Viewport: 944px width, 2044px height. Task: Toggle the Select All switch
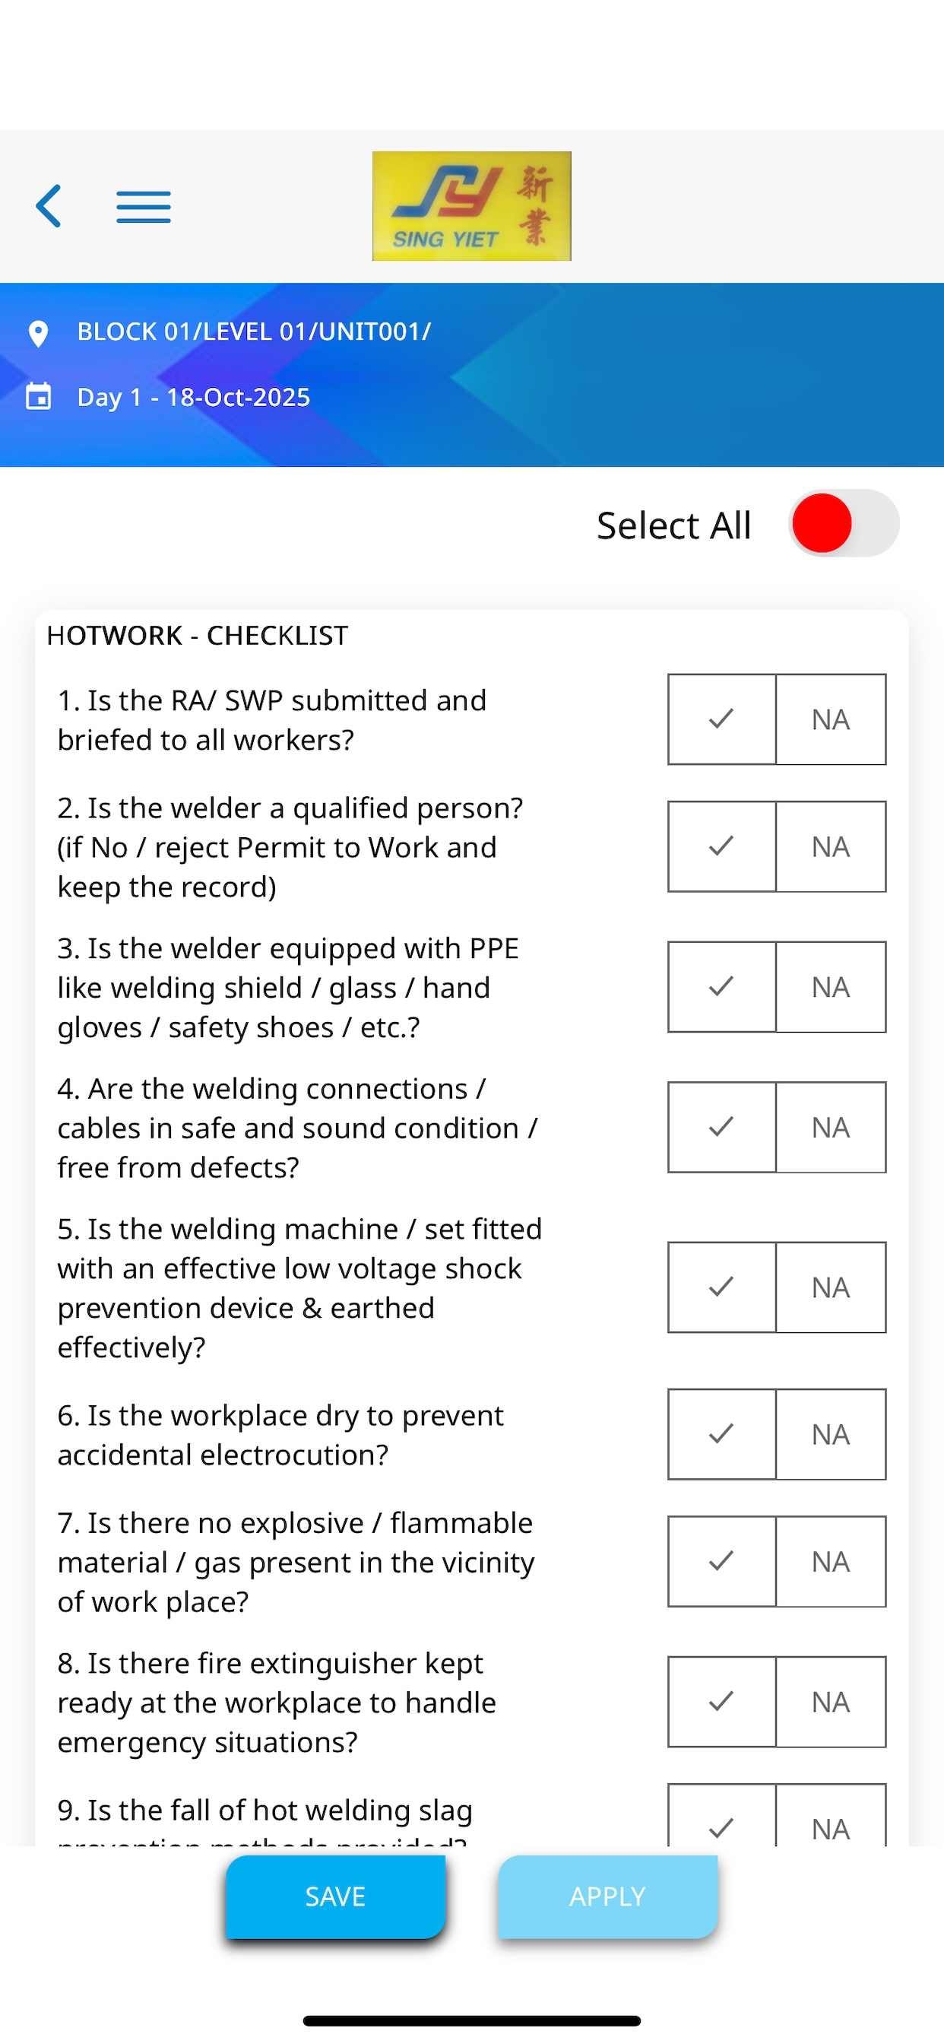[x=844, y=524]
